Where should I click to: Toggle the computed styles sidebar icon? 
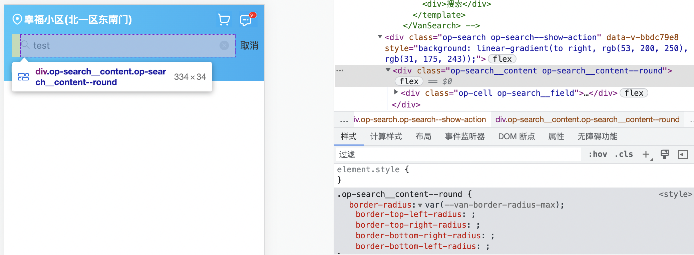coord(683,154)
